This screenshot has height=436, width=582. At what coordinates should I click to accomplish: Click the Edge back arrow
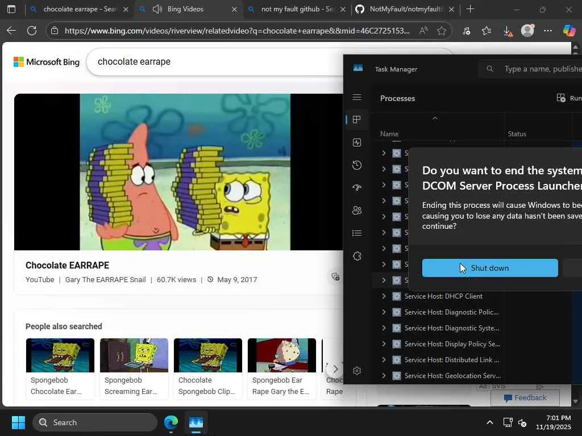point(11,31)
